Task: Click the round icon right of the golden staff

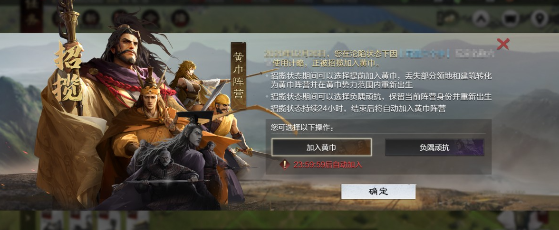Action: [x=91, y=18]
